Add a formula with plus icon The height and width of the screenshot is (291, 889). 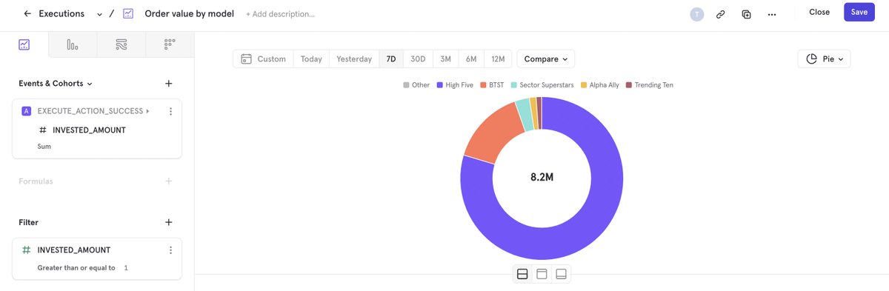coord(168,181)
